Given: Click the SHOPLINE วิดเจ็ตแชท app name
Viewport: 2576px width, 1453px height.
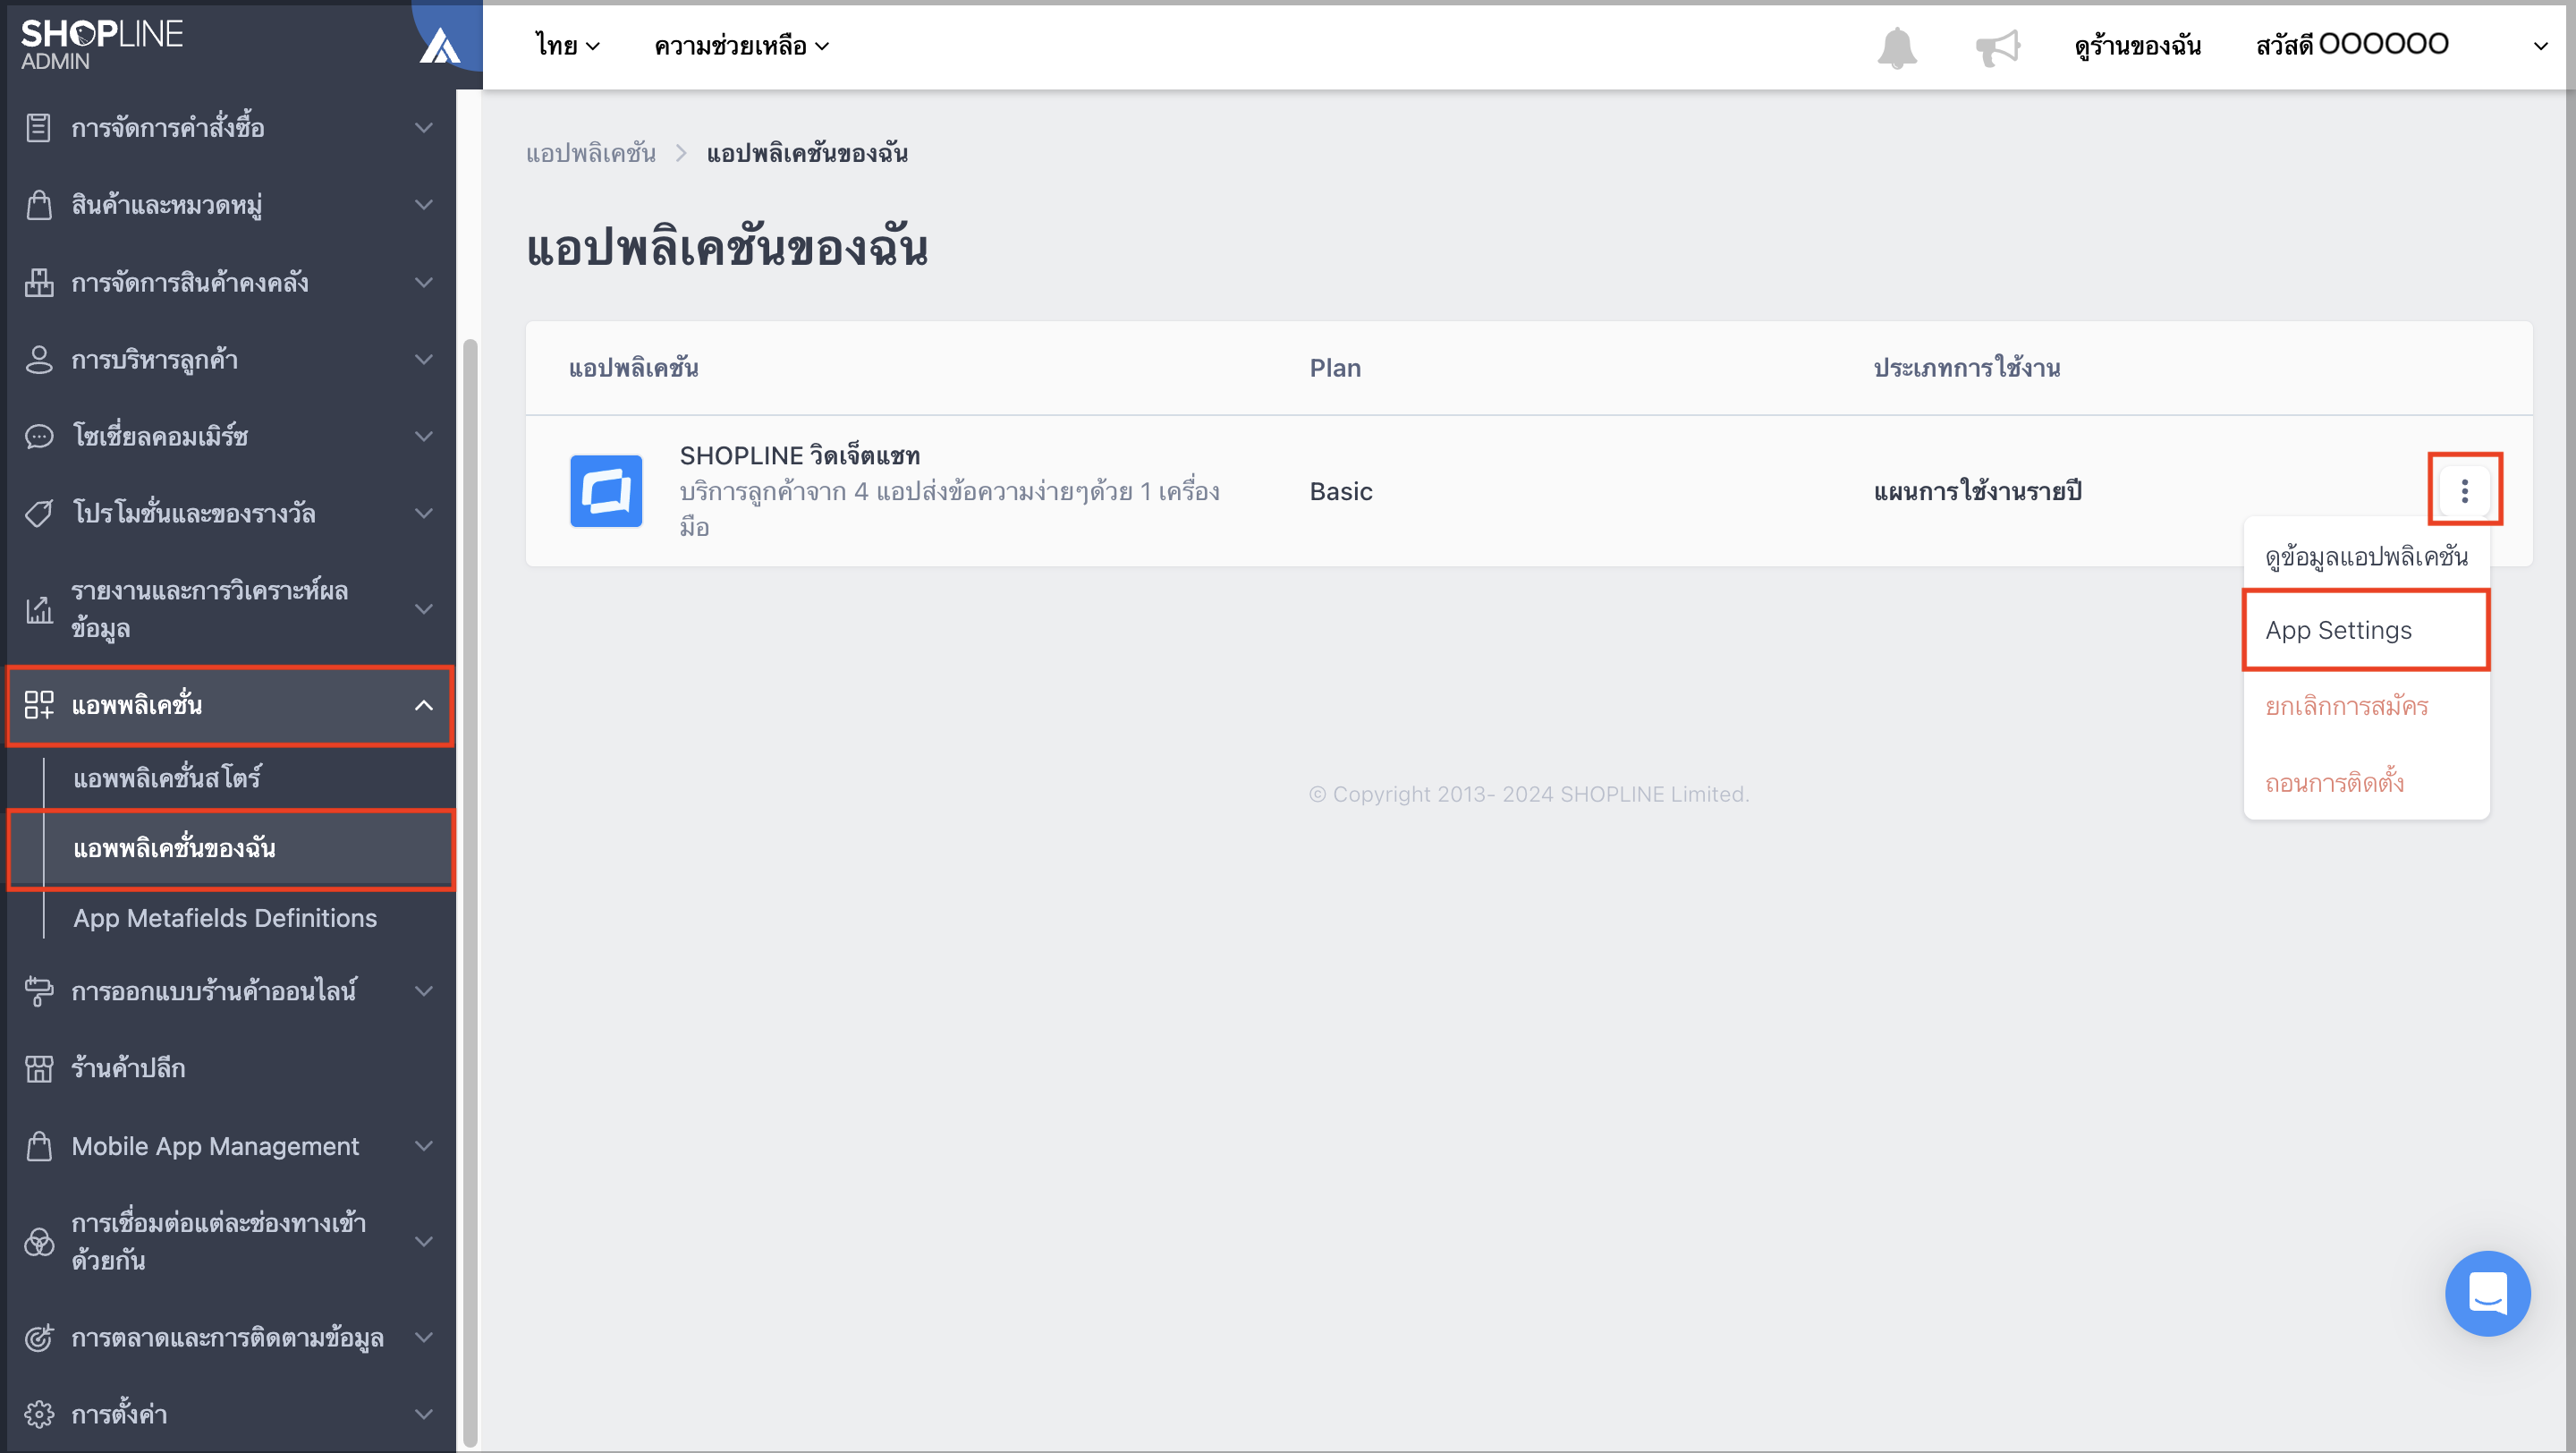Looking at the screenshot, I should coord(800,456).
